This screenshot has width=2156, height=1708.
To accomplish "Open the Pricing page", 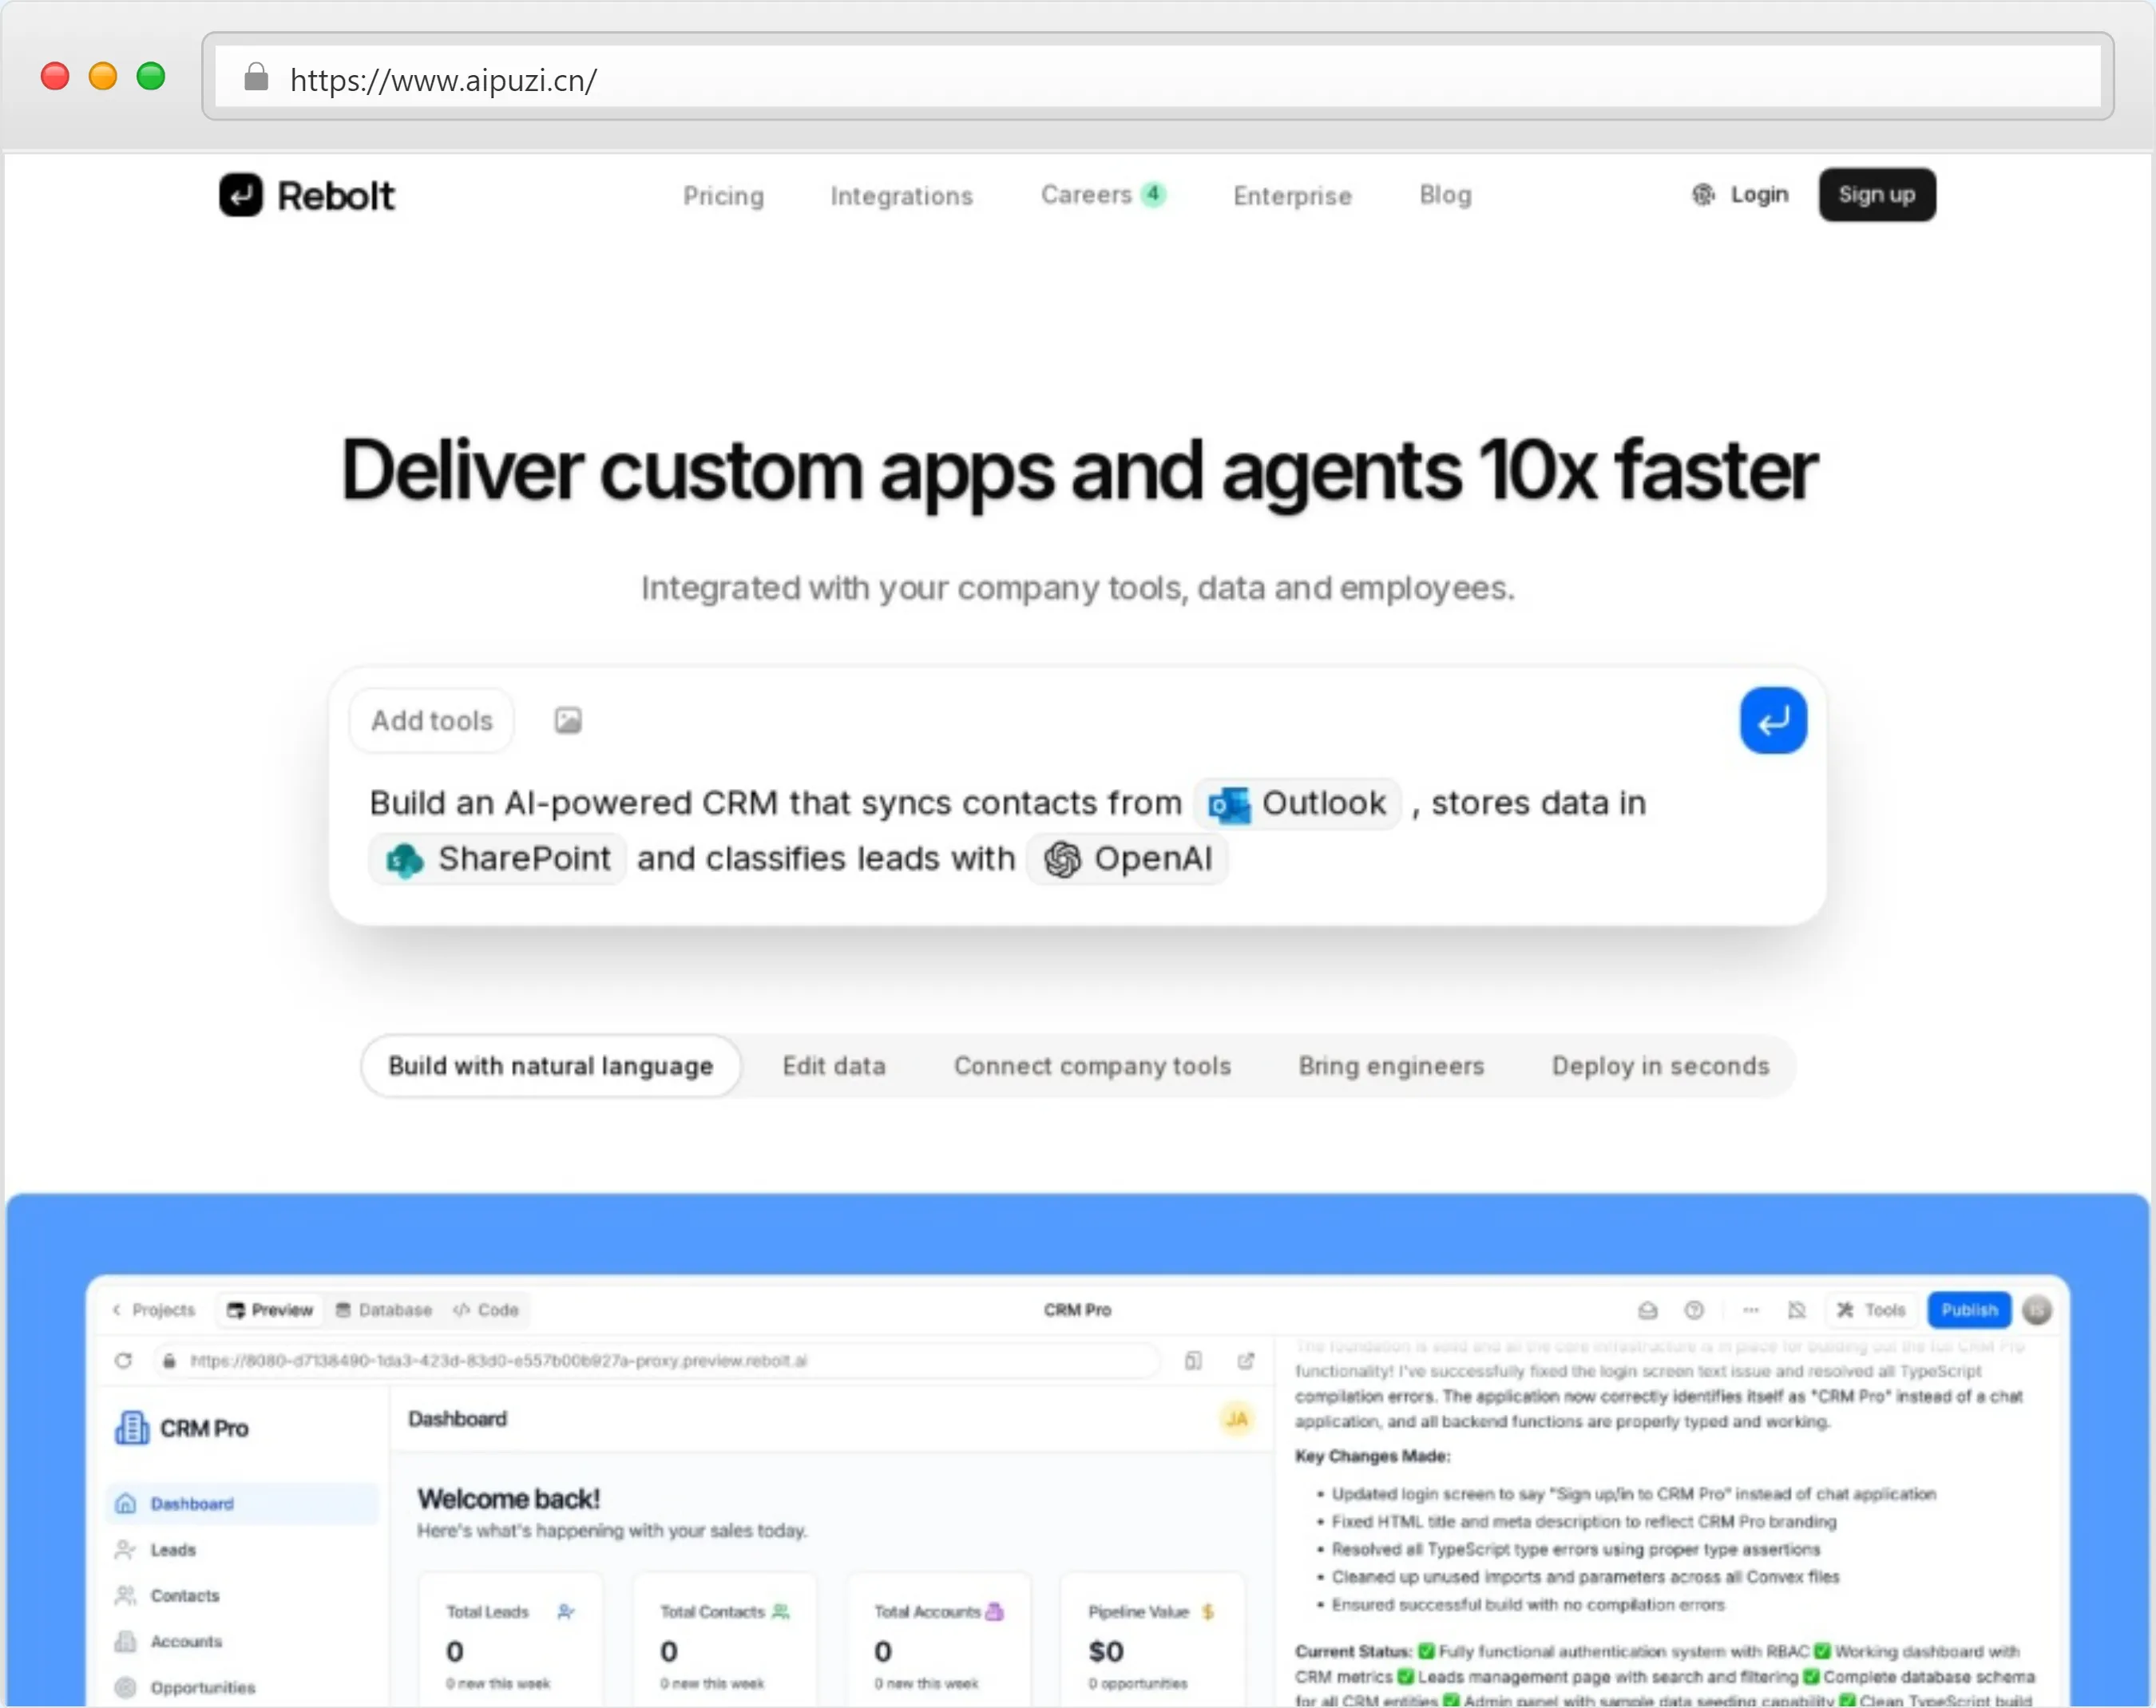I will 723,196.
